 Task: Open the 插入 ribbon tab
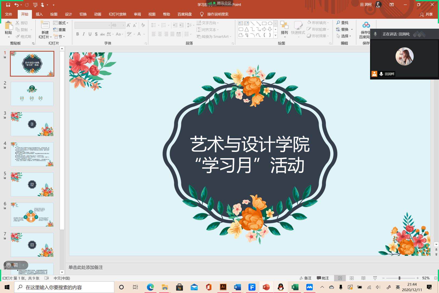pos(39,14)
